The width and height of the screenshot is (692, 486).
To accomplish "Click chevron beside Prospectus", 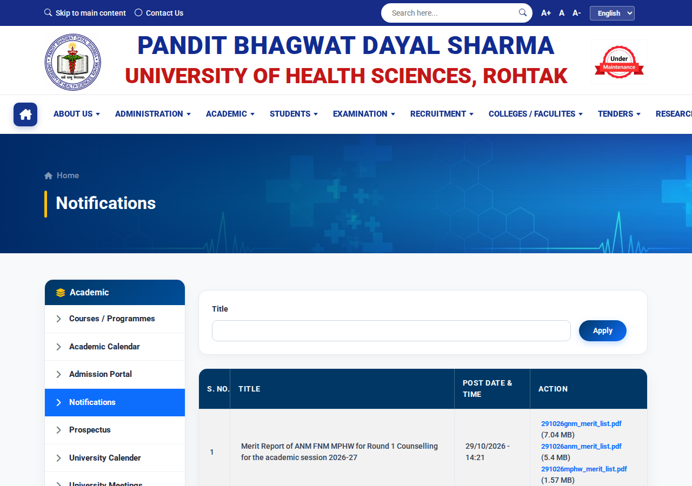I will click(x=58, y=430).
